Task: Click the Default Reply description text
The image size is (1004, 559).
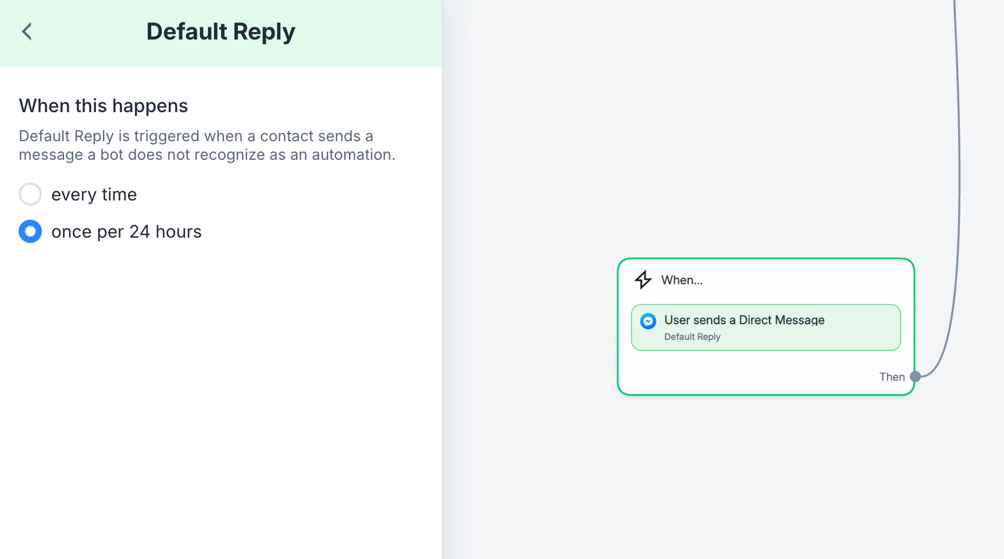Action: 207,145
